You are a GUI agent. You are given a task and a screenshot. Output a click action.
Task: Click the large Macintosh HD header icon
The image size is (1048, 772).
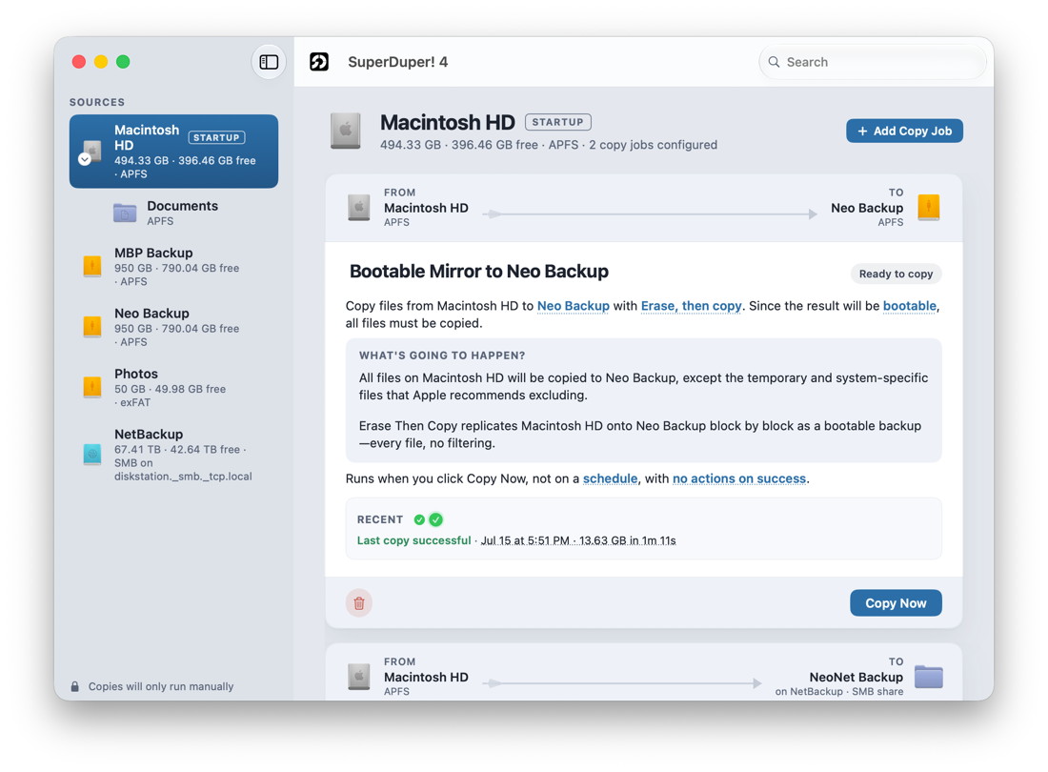tap(346, 131)
